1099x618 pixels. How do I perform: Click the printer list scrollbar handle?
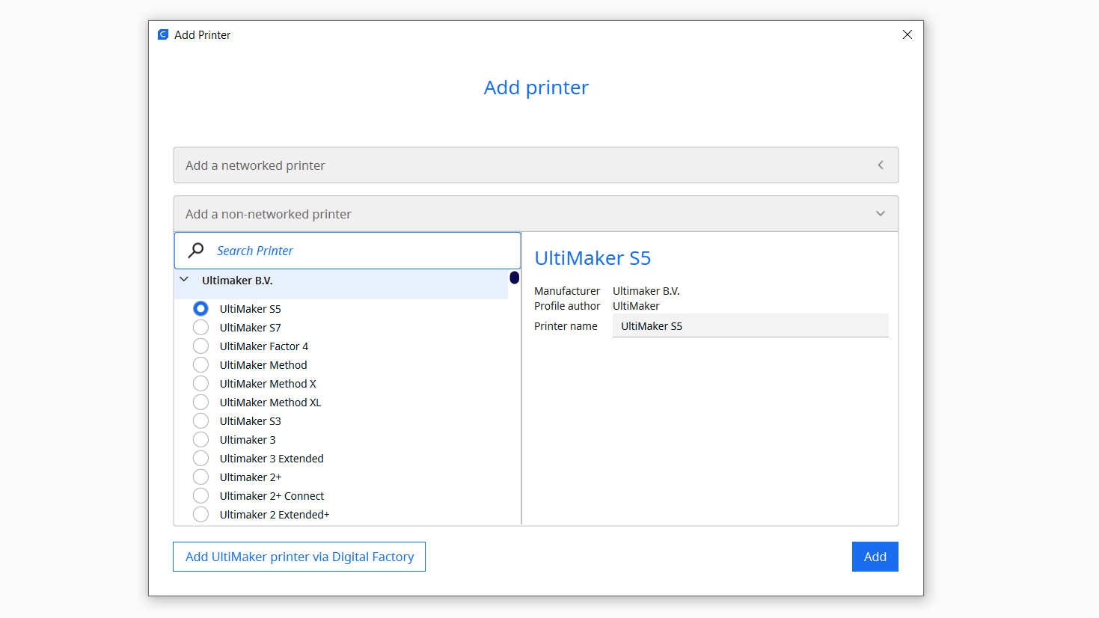click(515, 278)
